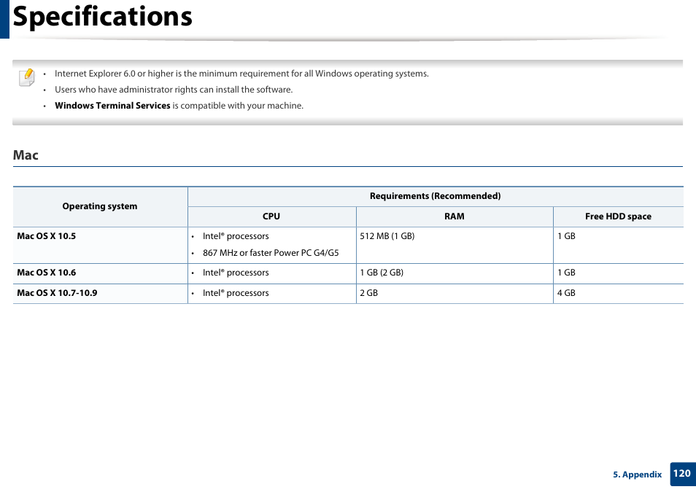
Task: Open the 5. Appendix link
Action: [637, 474]
